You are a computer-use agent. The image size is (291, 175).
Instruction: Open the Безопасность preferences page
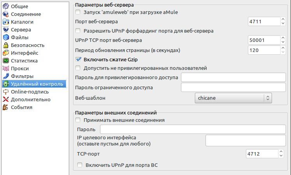pyautogui.click(x=28, y=45)
